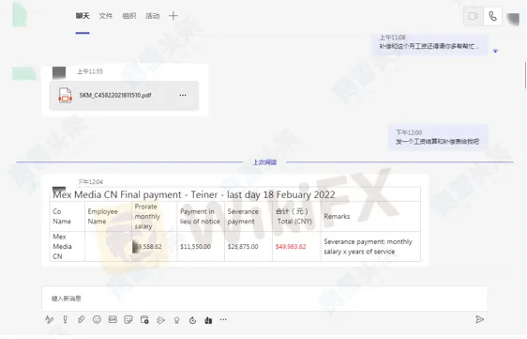The width and height of the screenshot is (527, 339).
Task: Send the message with arrow icon
Action: click(x=480, y=319)
